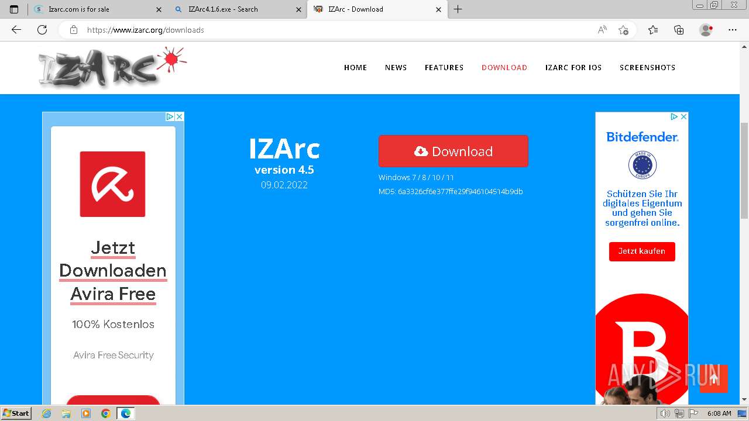Viewport: 749px width, 421px height.
Task: Add this page to favorites
Action: [x=623, y=30]
